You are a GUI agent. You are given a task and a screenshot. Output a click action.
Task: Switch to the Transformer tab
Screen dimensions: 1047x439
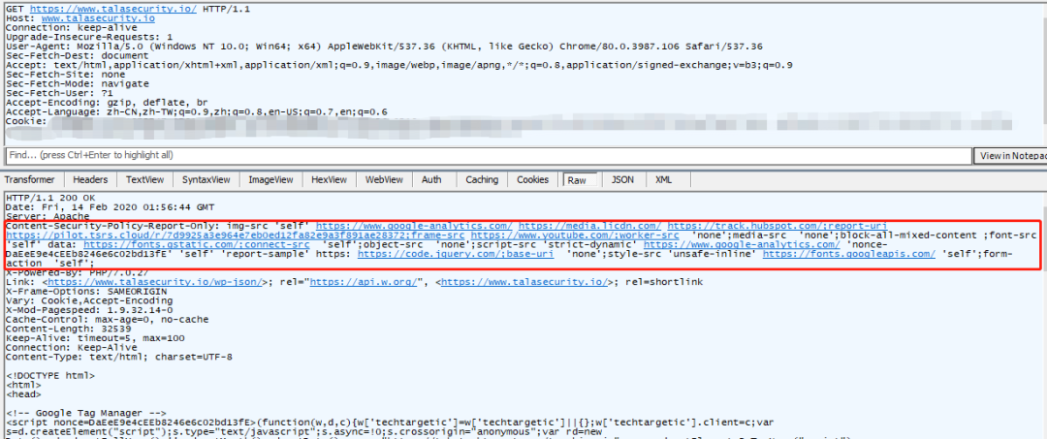[x=29, y=180]
